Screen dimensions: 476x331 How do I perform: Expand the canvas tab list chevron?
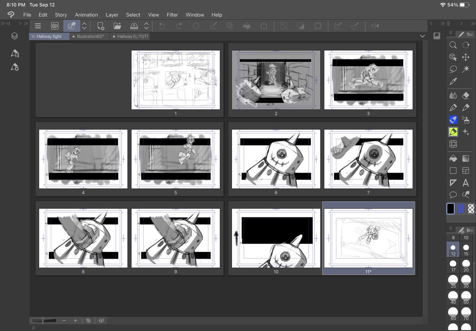pos(422,36)
